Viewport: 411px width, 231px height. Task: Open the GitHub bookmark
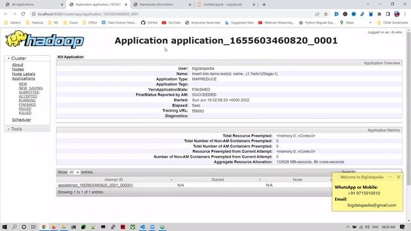point(149,23)
